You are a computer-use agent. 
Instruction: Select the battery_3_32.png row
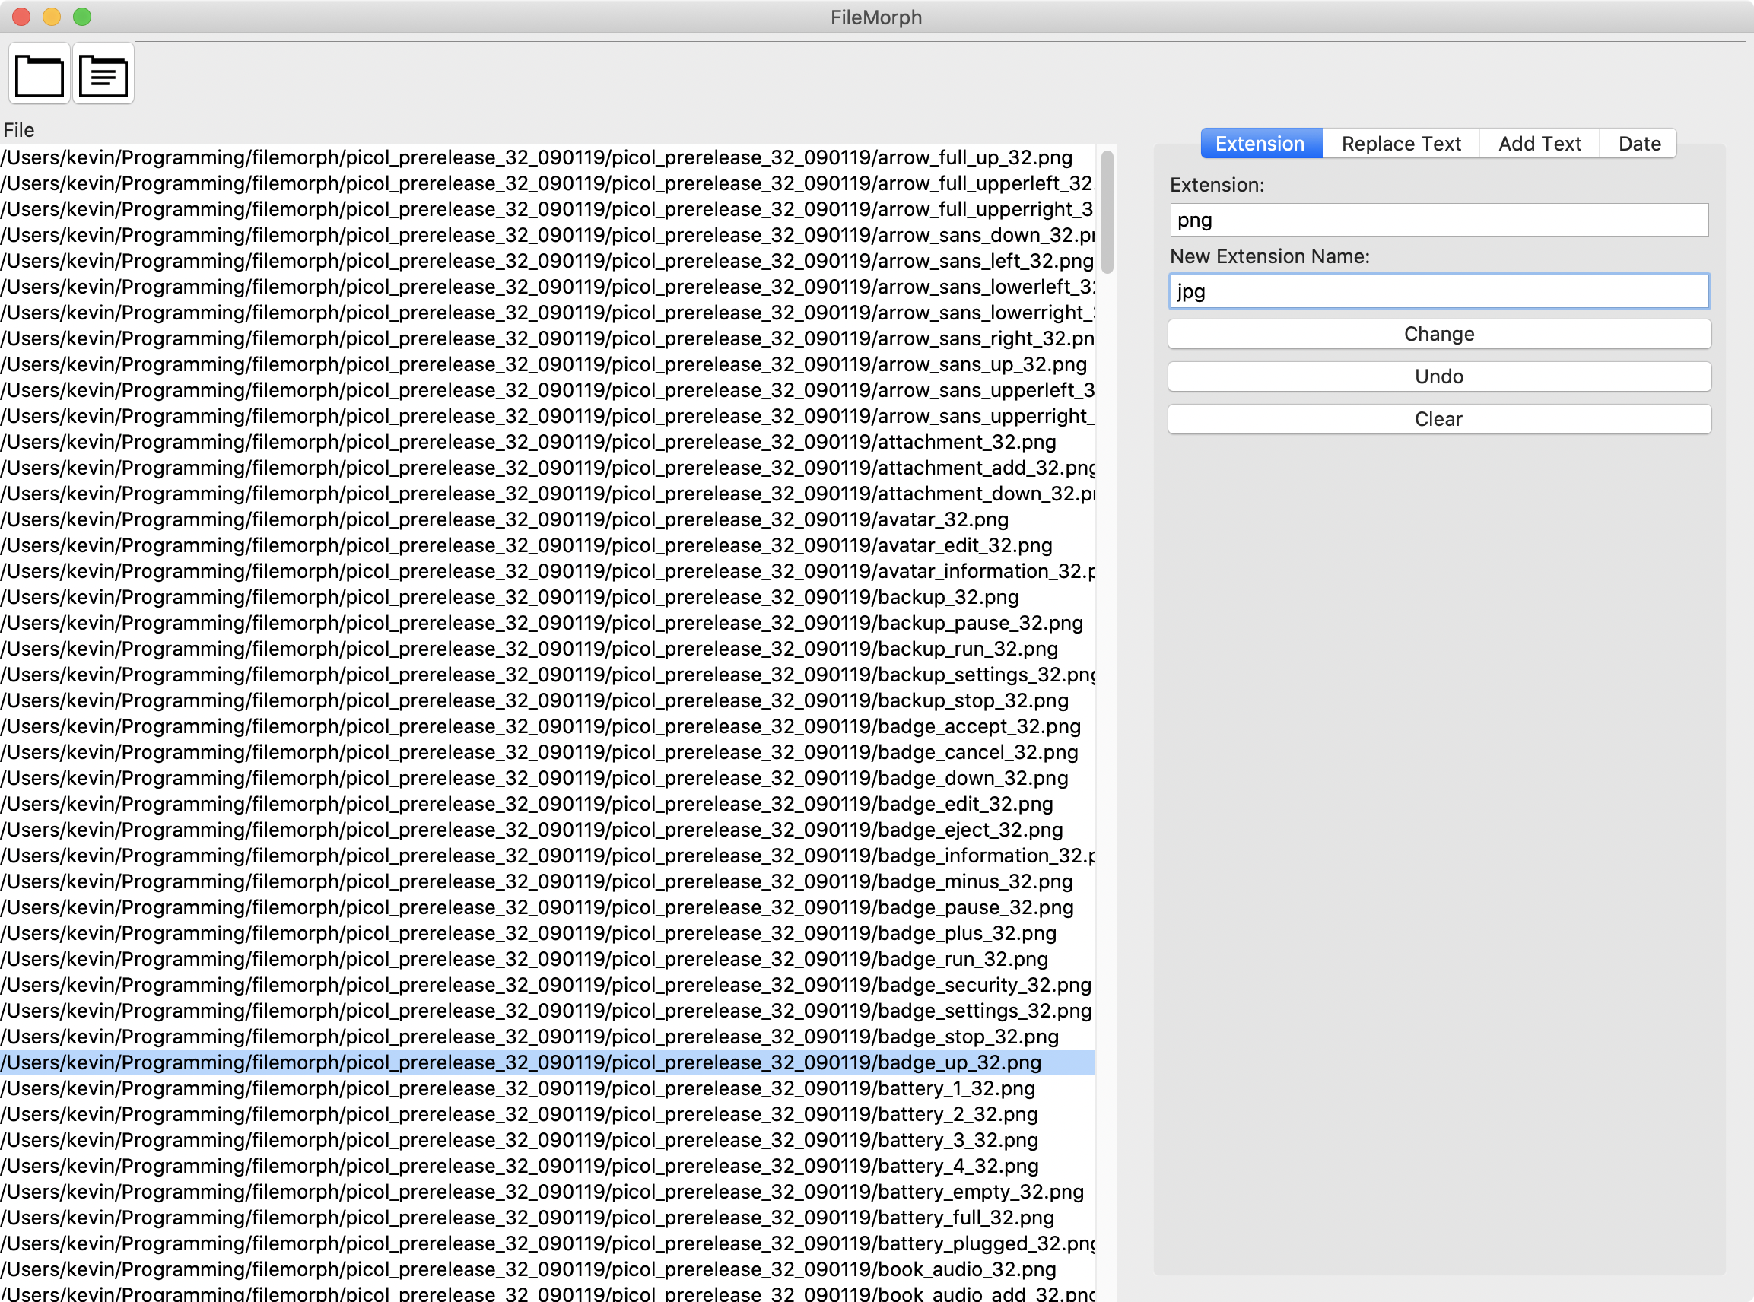(547, 1141)
